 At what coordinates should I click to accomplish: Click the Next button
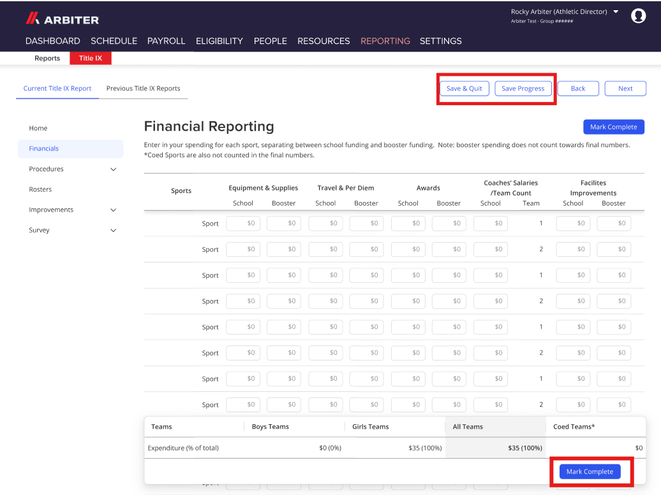pos(625,89)
